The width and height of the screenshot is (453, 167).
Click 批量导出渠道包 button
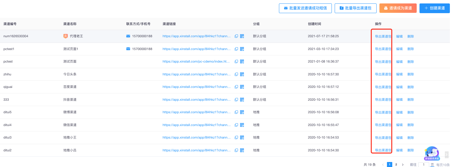tap(355, 8)
